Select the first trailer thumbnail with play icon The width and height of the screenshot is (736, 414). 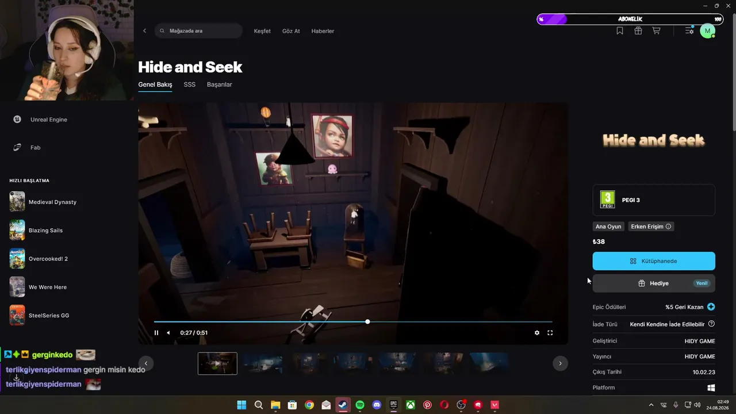(217, 363)
